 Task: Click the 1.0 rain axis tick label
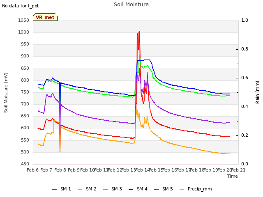point(245,21)
